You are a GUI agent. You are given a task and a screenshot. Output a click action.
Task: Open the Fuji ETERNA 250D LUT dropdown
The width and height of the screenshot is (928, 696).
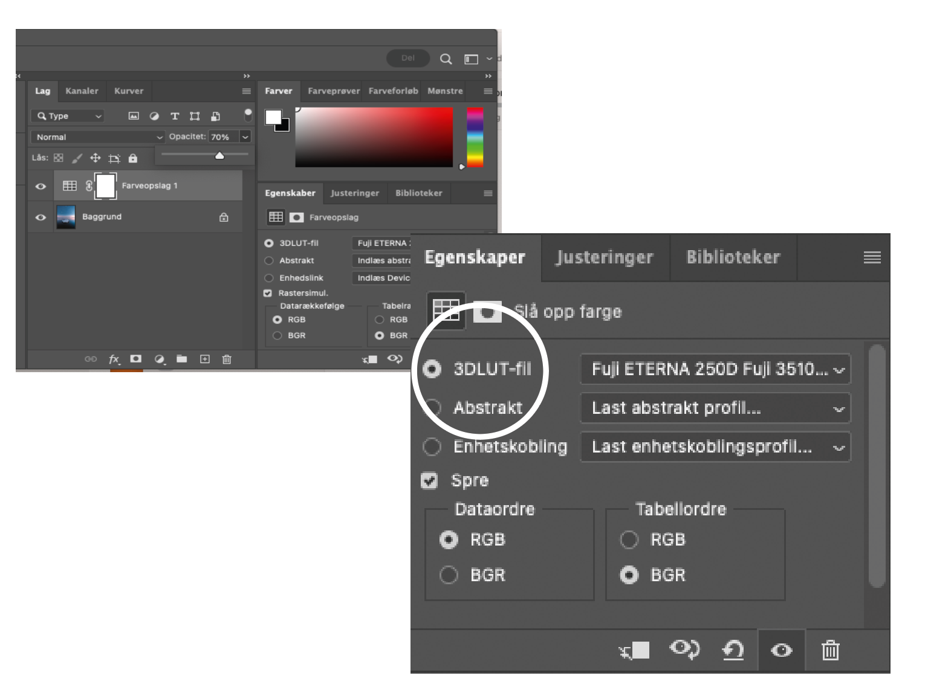tap(715, 369)
